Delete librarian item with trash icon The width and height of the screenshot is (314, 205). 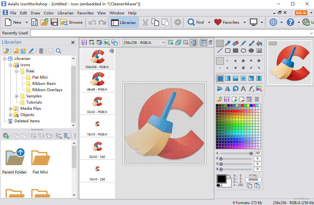[x=41, y=51]
